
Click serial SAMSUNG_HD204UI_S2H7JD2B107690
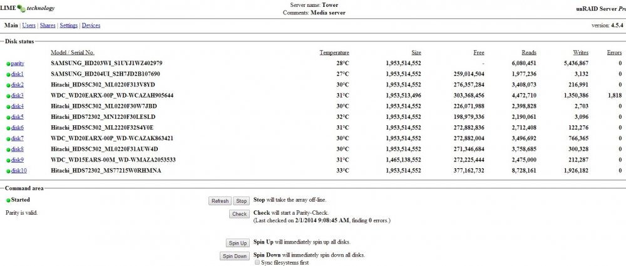point(105,74)
